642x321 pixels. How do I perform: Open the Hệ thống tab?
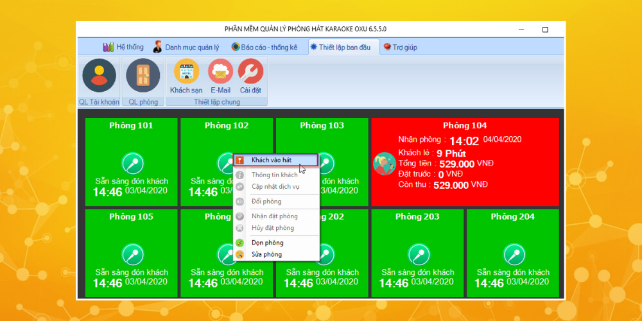(x=123, y=47)
